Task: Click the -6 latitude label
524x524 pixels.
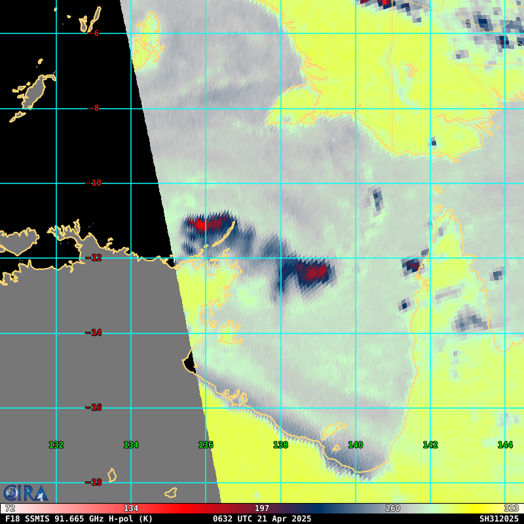Action: coord(96,33)
